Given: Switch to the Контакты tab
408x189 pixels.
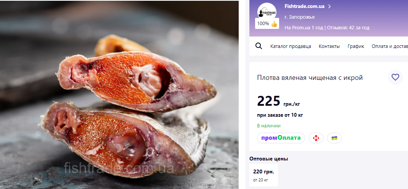Looking at the screenshot, I should [329, 46].
